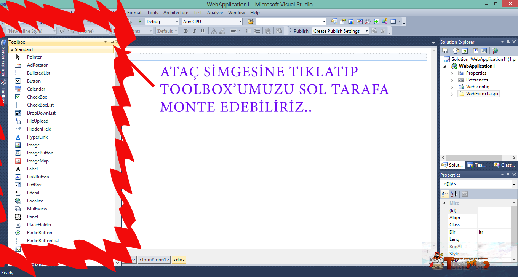Expand the Properties node in Solution Explorer
This screenshot has height=277, width=518.
pos(452,73)
